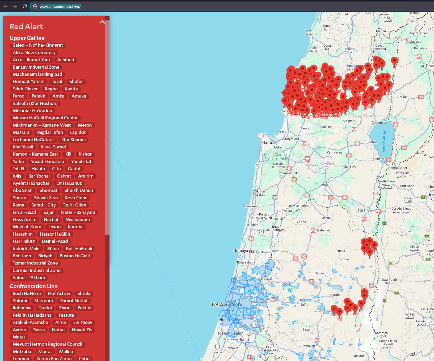
Task: Click the Hatzor HaGlilit tag
Action: tap(55, 234)
